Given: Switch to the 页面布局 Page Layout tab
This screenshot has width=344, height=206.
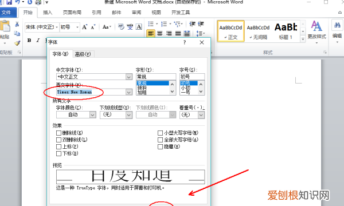Looking at the screenshot, I should pyautogui.click(x=72, y=13).
